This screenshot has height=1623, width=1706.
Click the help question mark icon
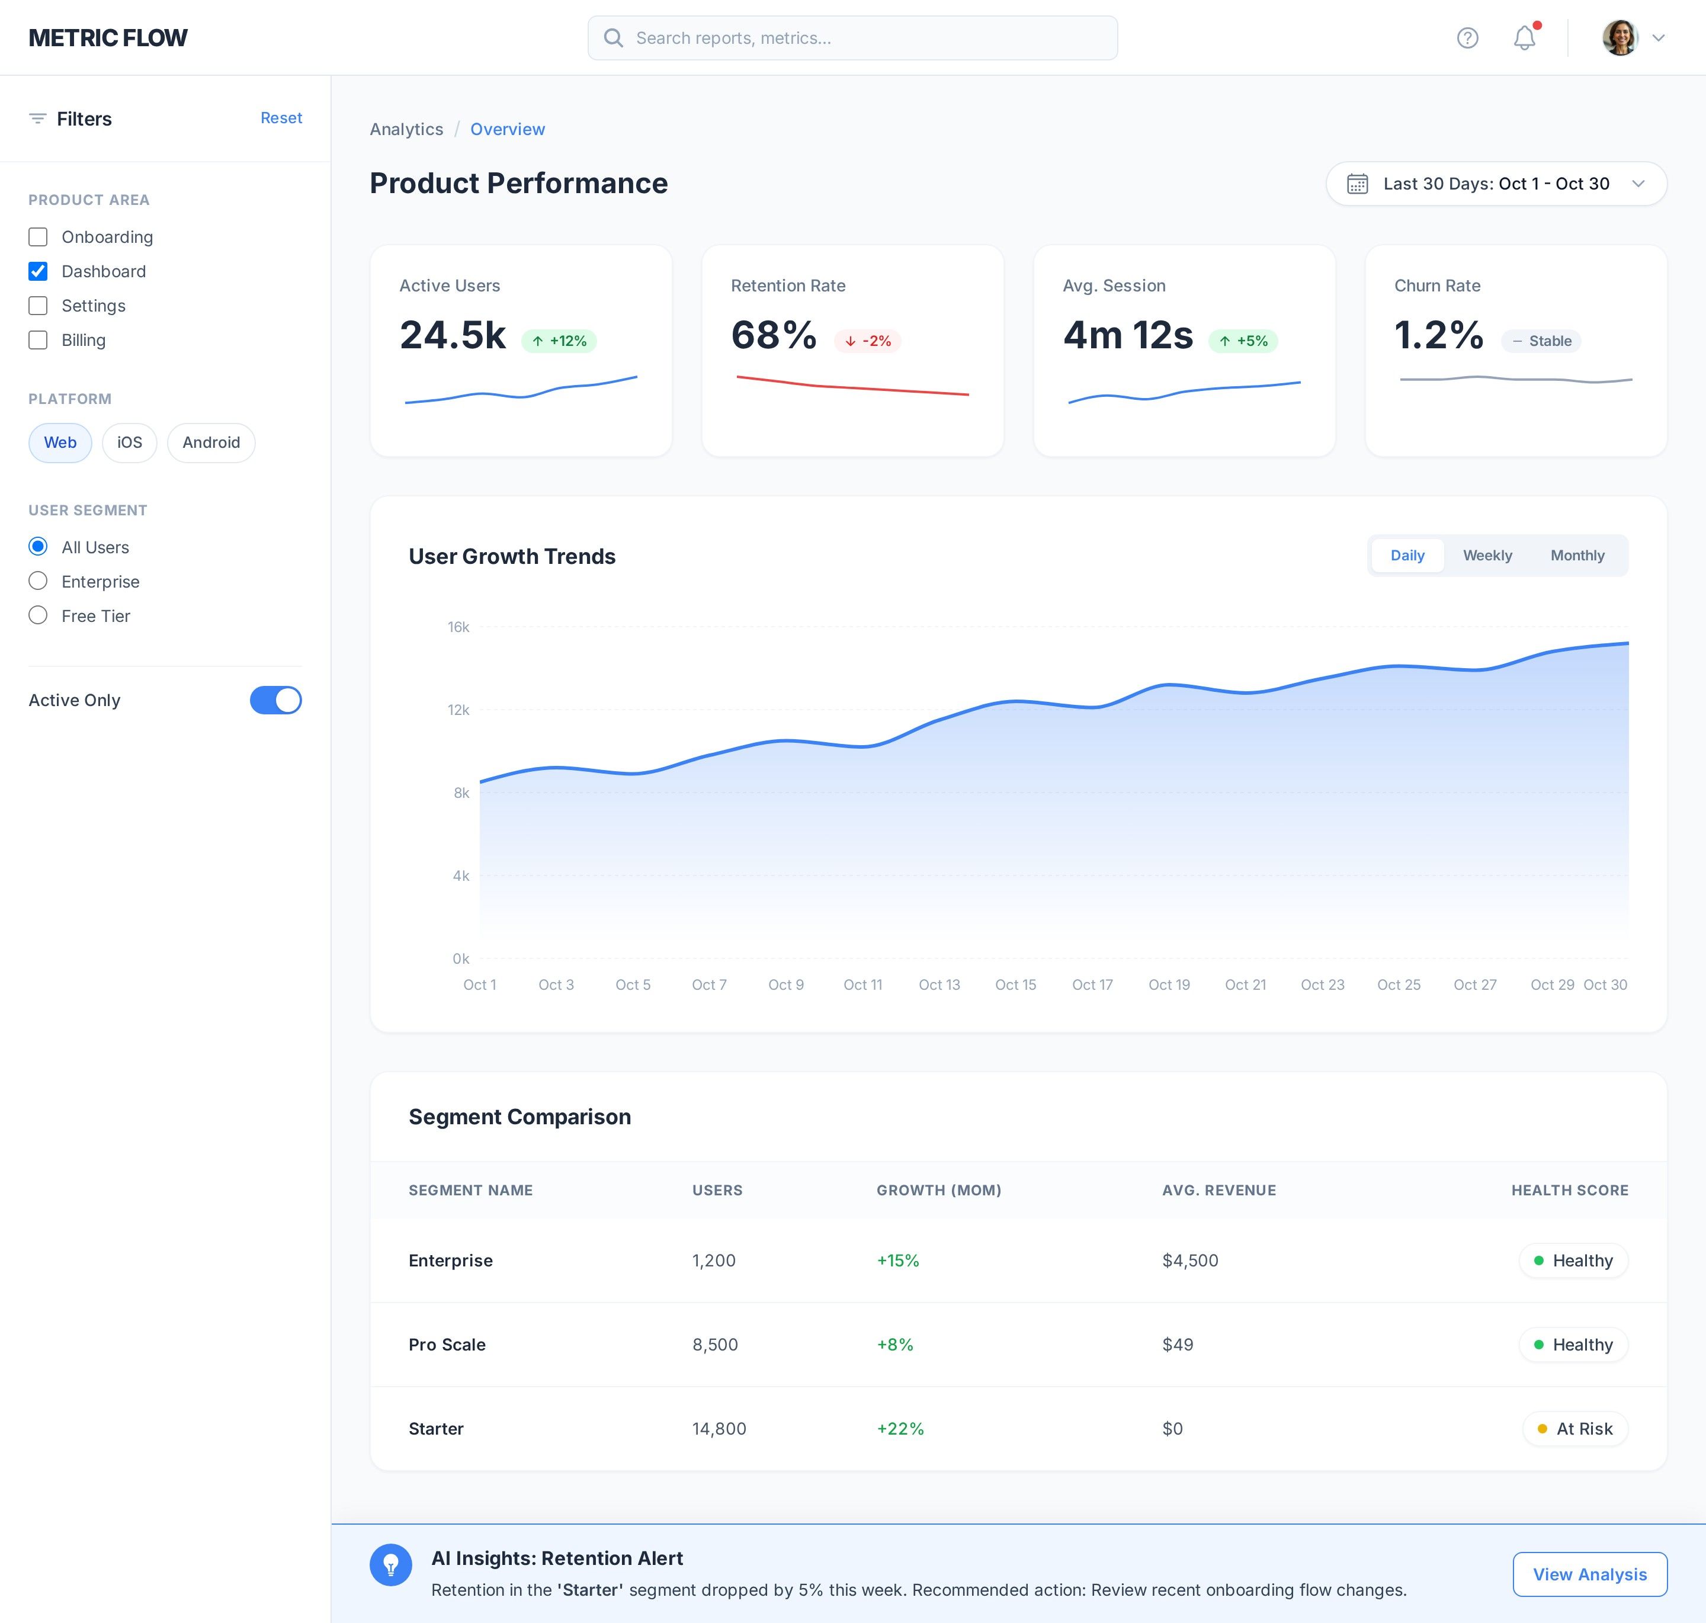tap(1467, 38)
